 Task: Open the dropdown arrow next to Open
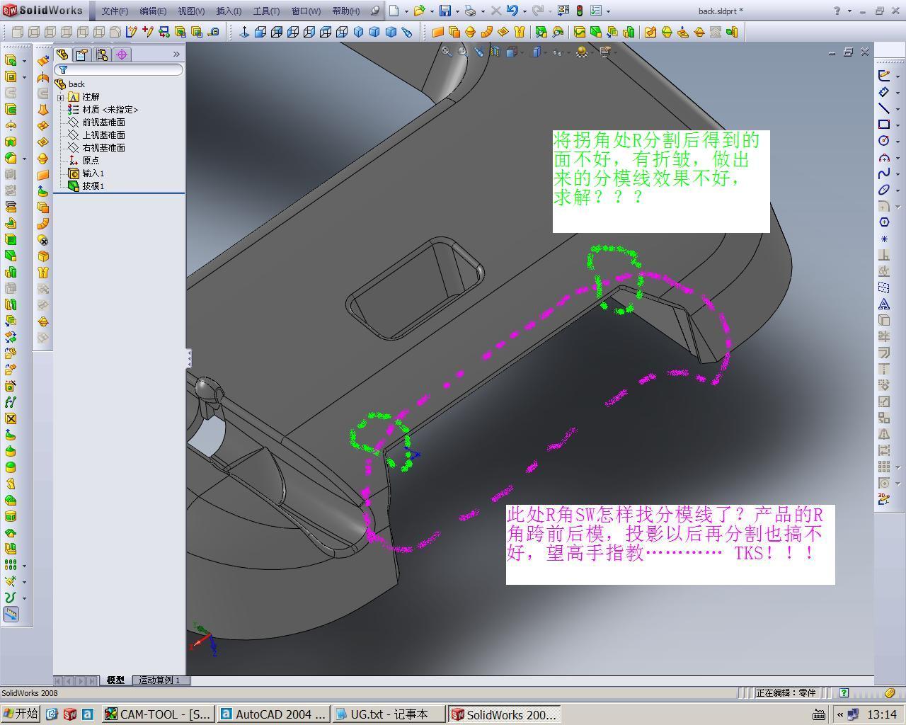tap(432, 11)
